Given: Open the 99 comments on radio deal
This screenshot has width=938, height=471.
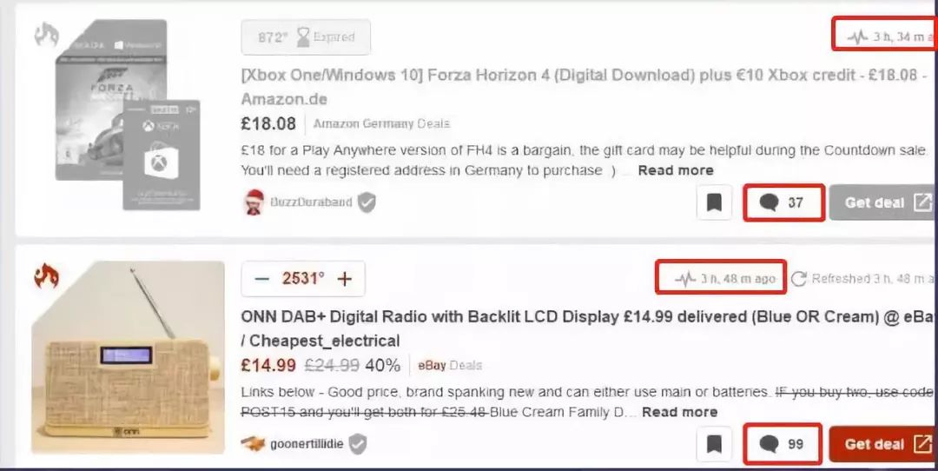Looking at the screenshot, I should tap(783, 444).
